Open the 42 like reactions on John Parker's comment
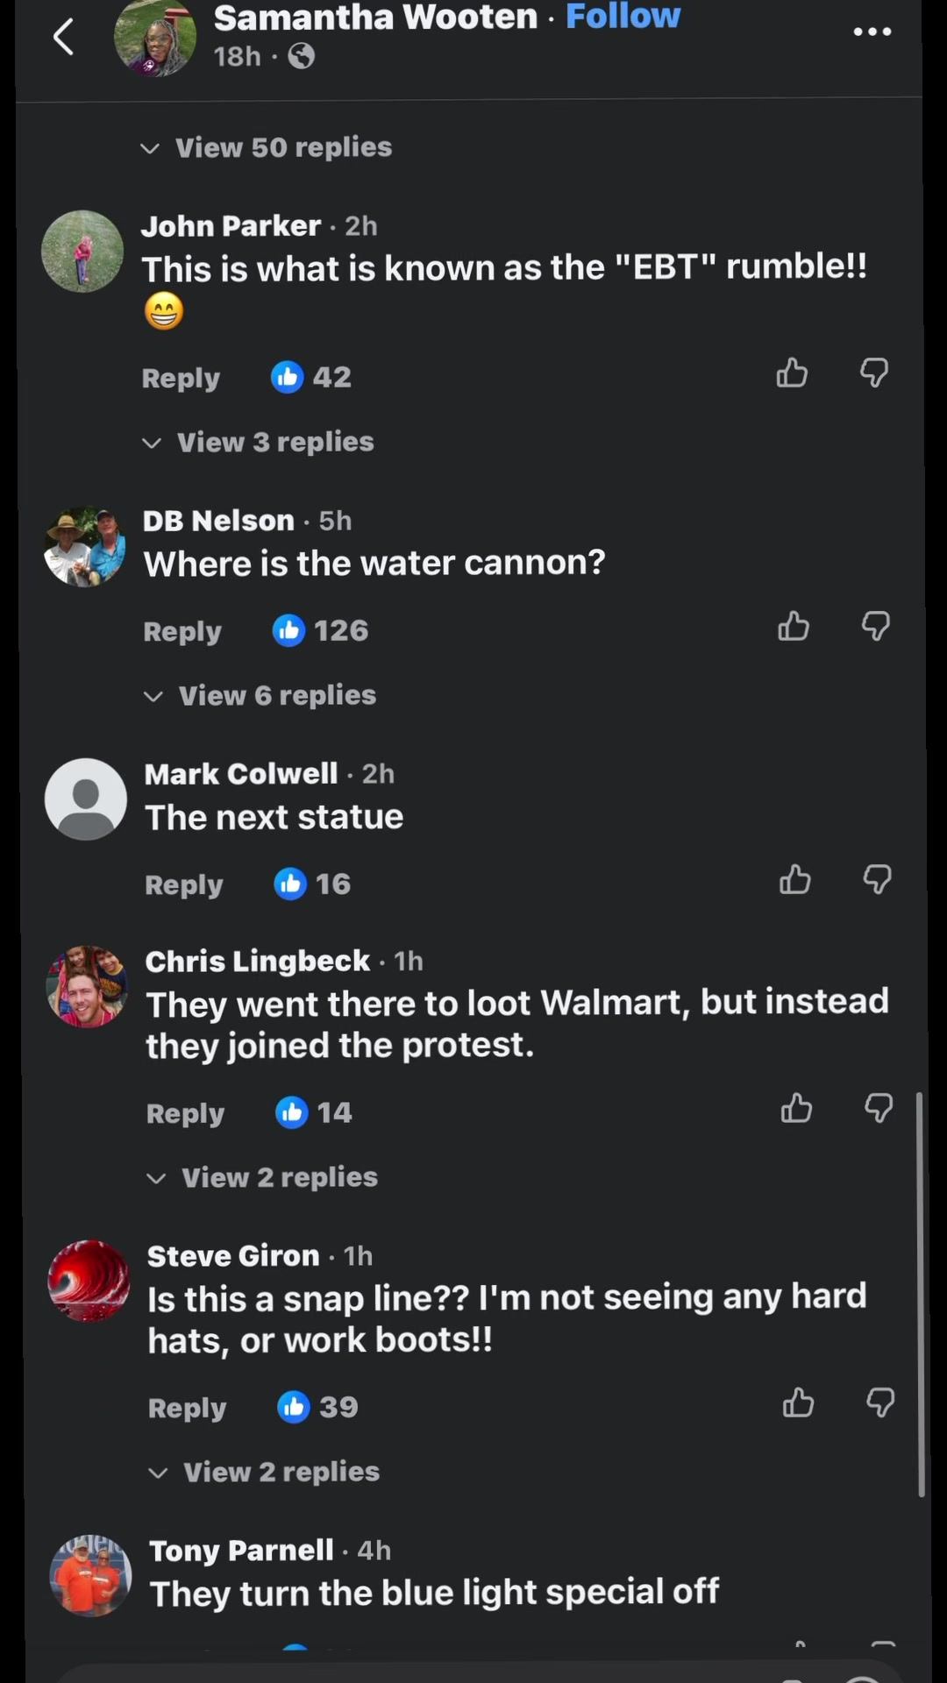947x1683 pixels. [311, 377]
